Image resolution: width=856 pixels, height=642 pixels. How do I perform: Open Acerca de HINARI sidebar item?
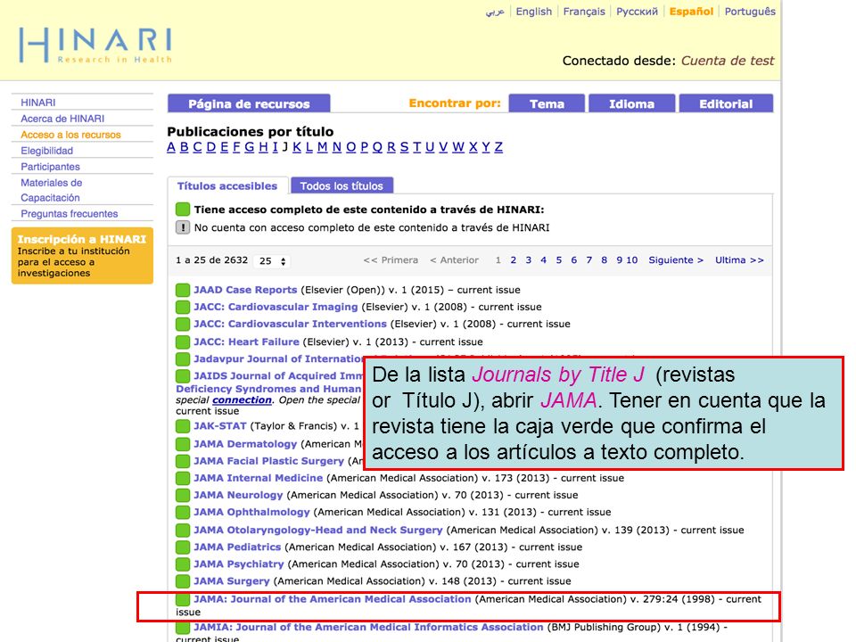[62, 119]
